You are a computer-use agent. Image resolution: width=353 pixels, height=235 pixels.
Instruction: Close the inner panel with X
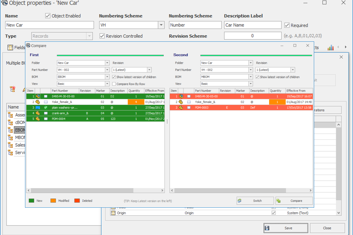(341, 57)
